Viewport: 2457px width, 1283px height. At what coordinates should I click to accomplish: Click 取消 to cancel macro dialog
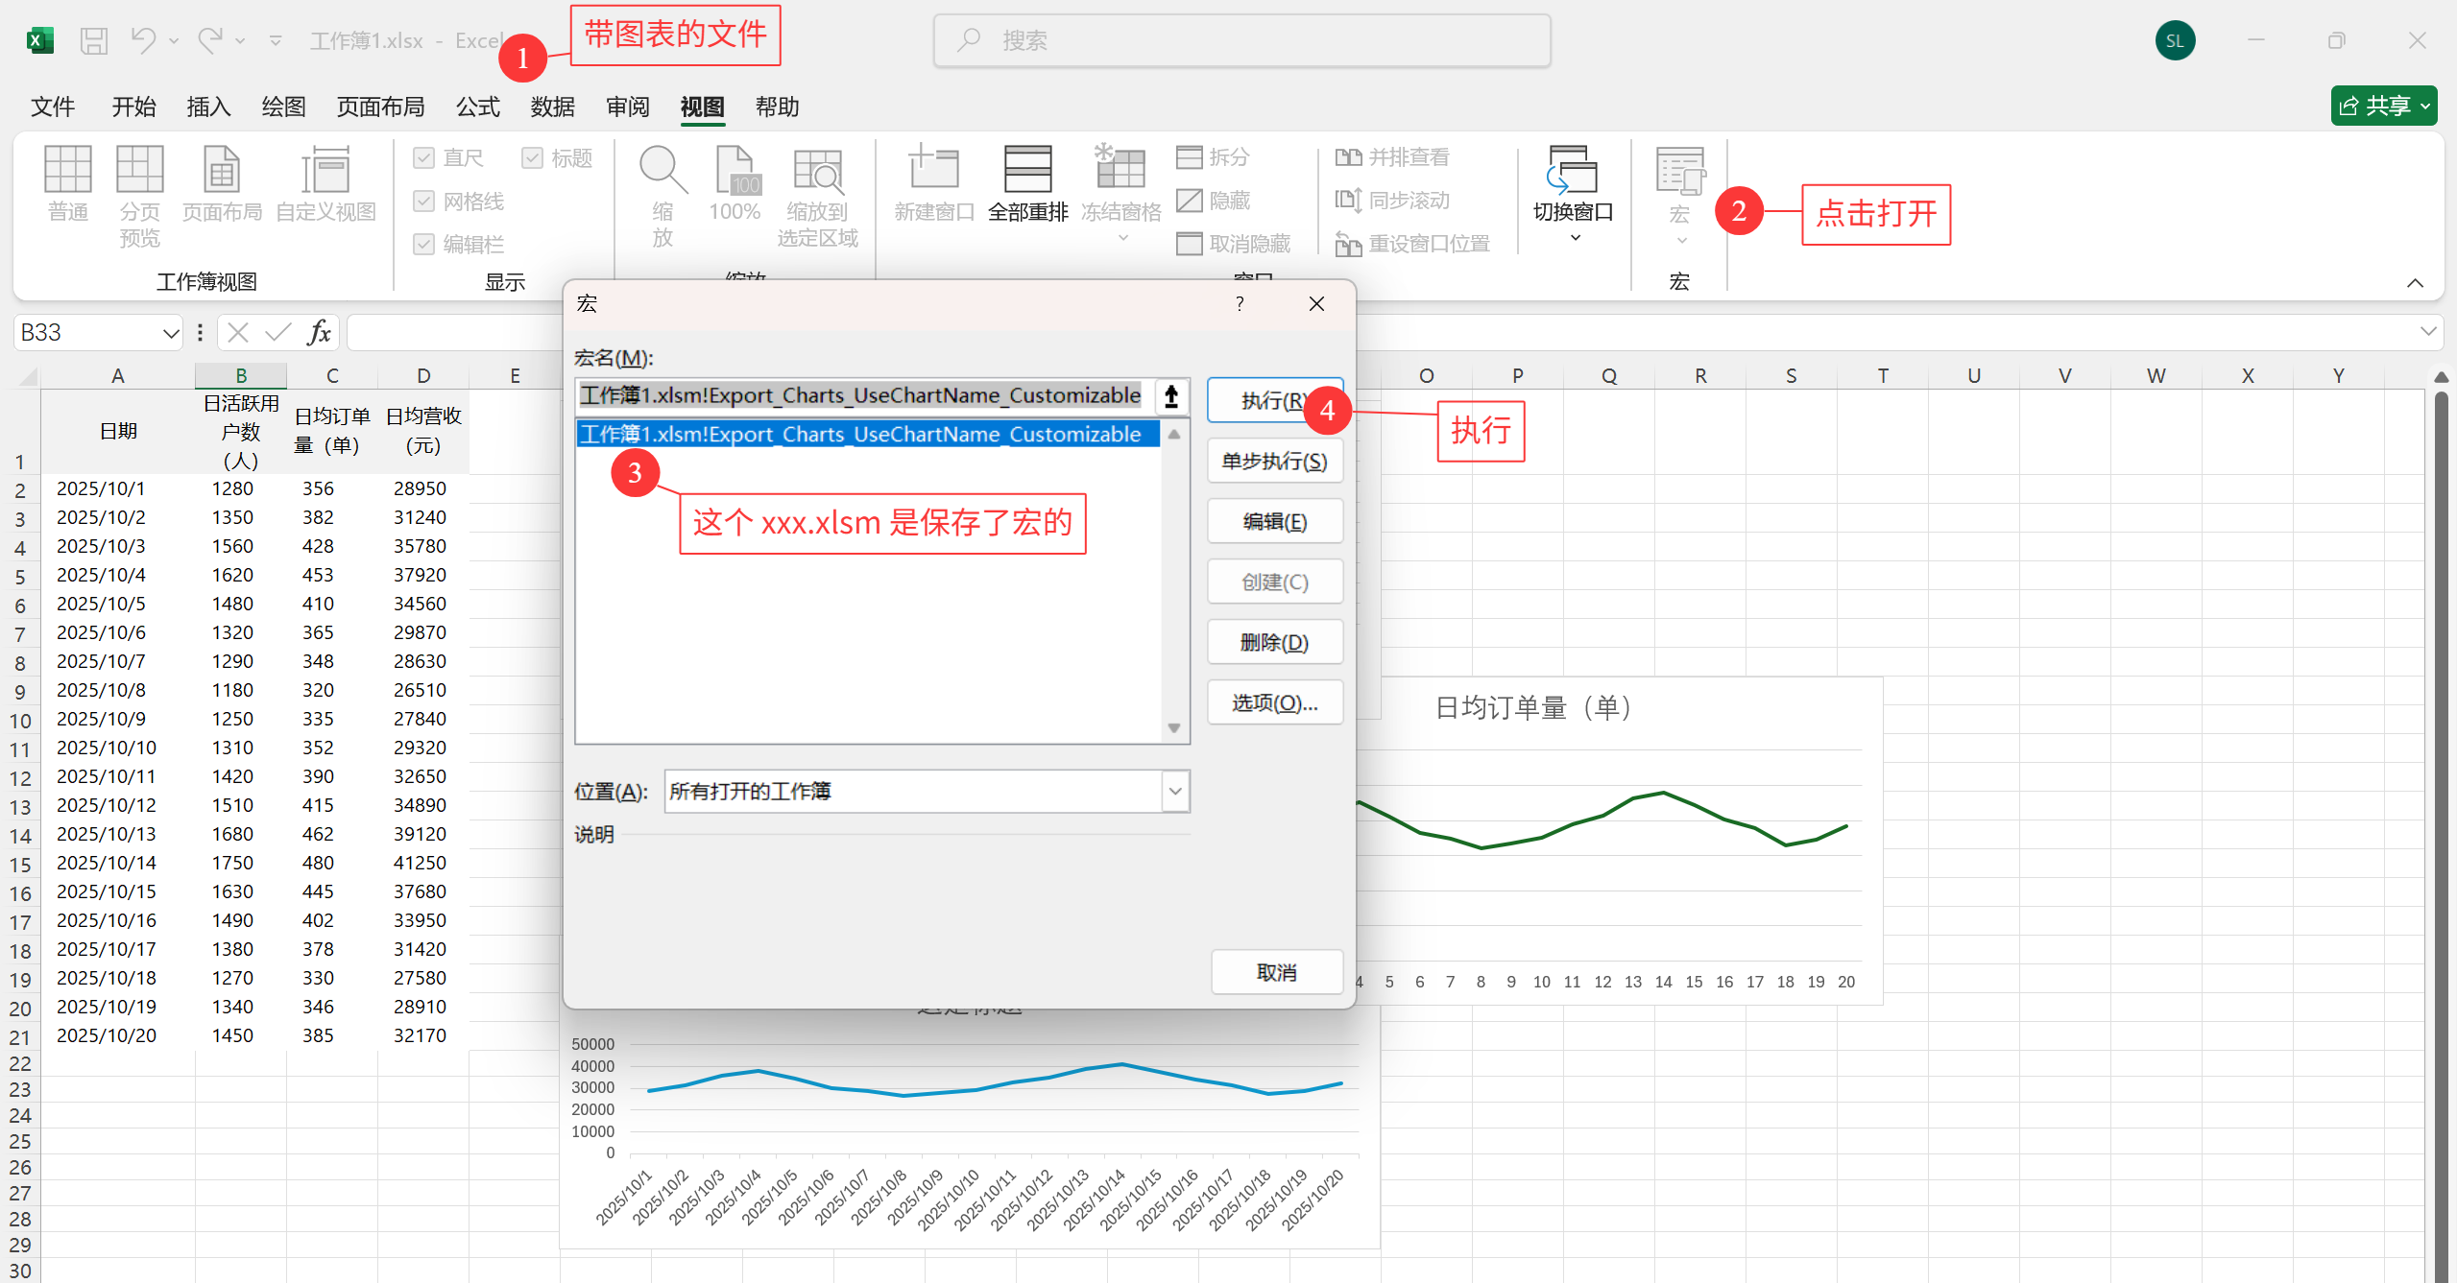[1276, 972]
